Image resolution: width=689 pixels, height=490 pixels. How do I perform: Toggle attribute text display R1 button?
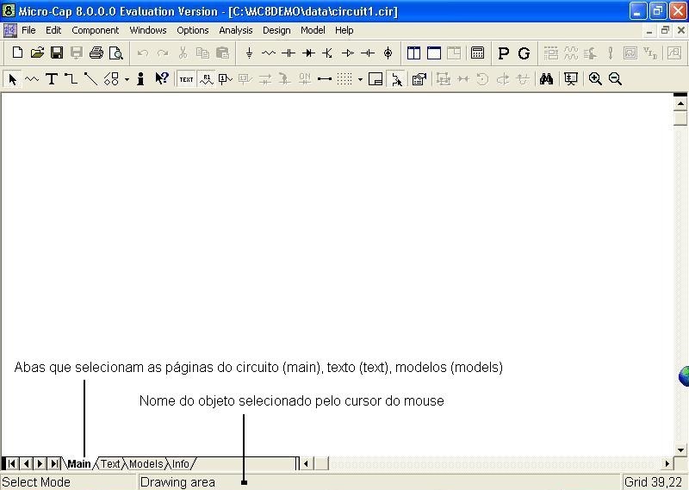206,79
